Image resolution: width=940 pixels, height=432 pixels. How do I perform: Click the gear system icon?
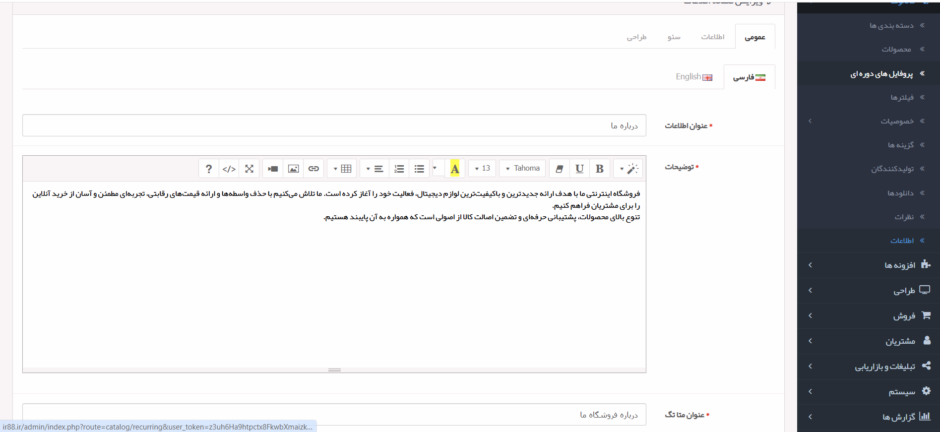tap(926, 391)
